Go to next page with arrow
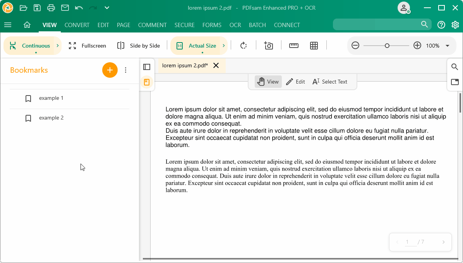The height and width of the screenshot is (263, 463). tap(444, 242)
